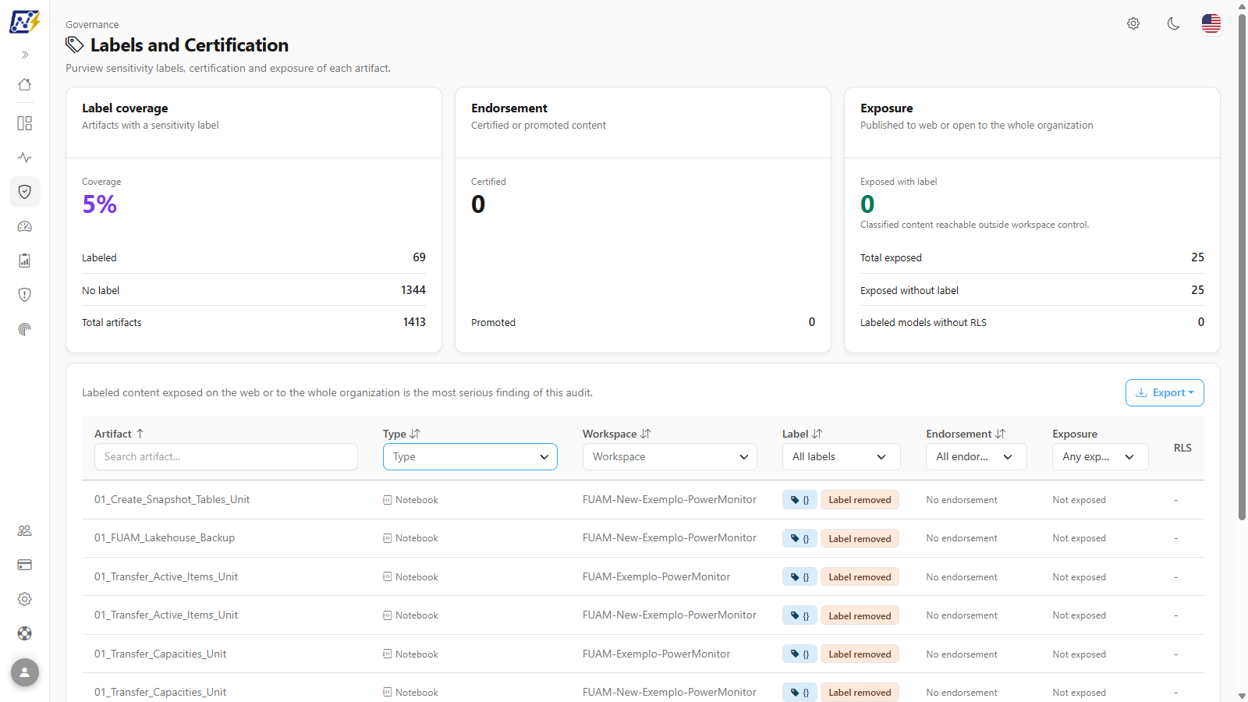Sort by the Artifact column header
The width and height of the screenshot is (1248, 702).
click(119, 434)
